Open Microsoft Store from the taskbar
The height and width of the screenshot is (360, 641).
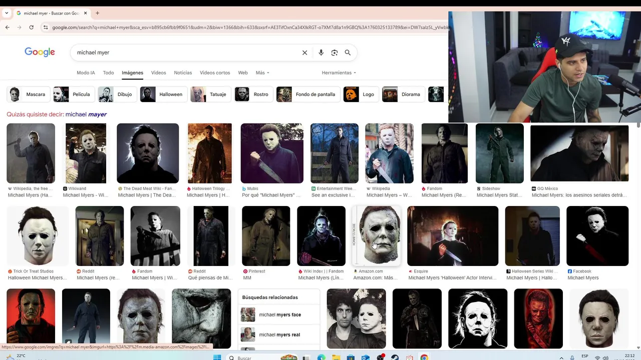(x=350, y=357)
